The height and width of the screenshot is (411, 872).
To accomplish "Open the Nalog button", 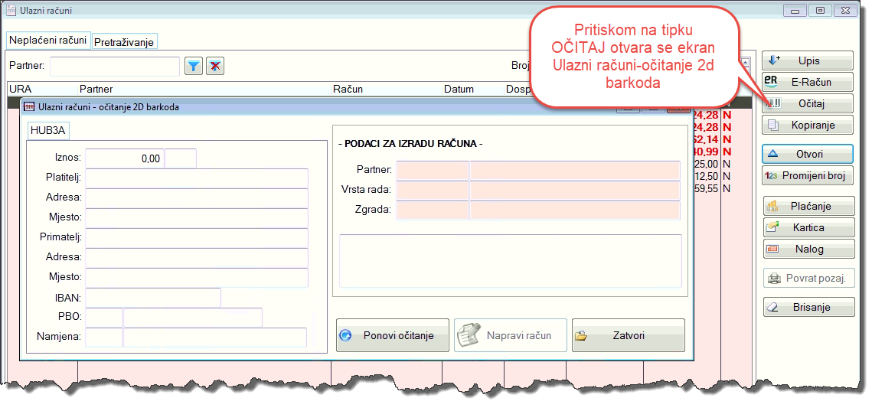I will pyautogui.click(x=807, y=249).
